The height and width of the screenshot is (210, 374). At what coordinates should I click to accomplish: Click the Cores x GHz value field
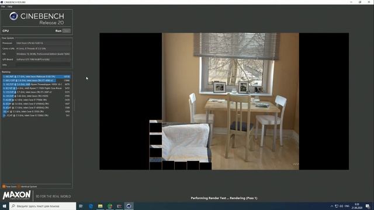click(43, 48)
